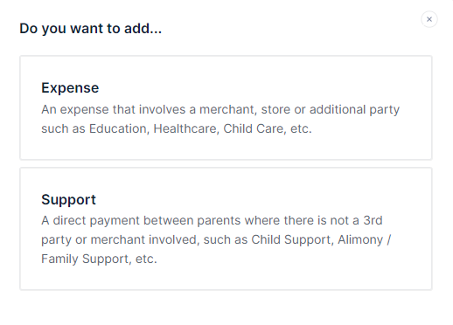Image resolution: width=453 pixels, height=325 pixels.
Task: Add a new Support payment
Action: (226, 229)
